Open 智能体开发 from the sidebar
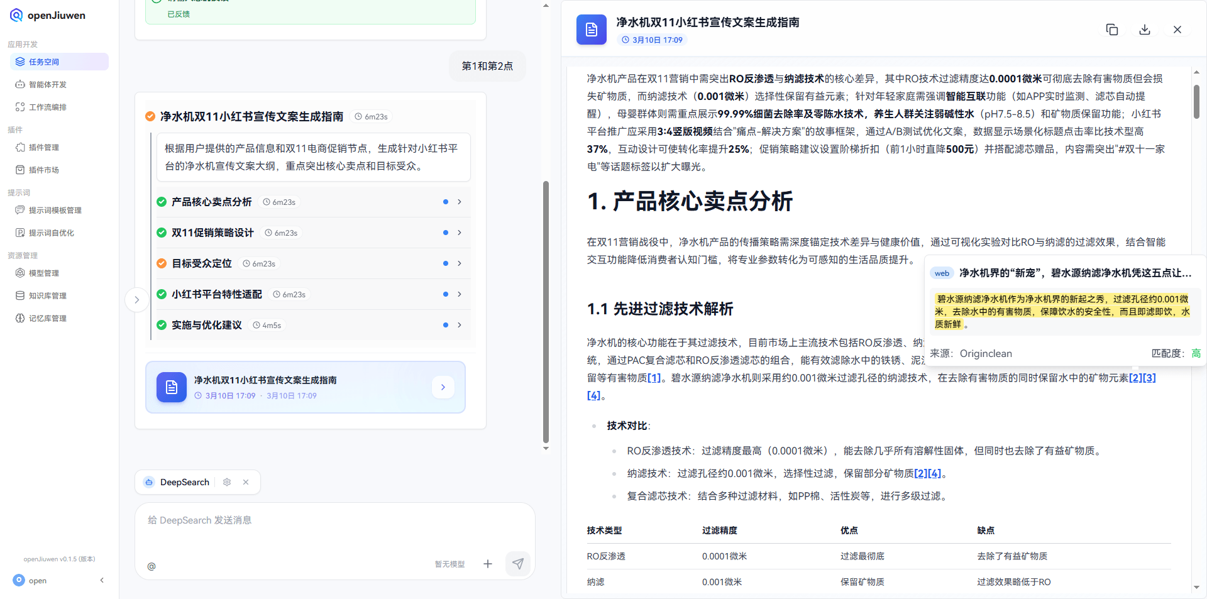Screen dimensions: 1207x599 tap(48, 84)
